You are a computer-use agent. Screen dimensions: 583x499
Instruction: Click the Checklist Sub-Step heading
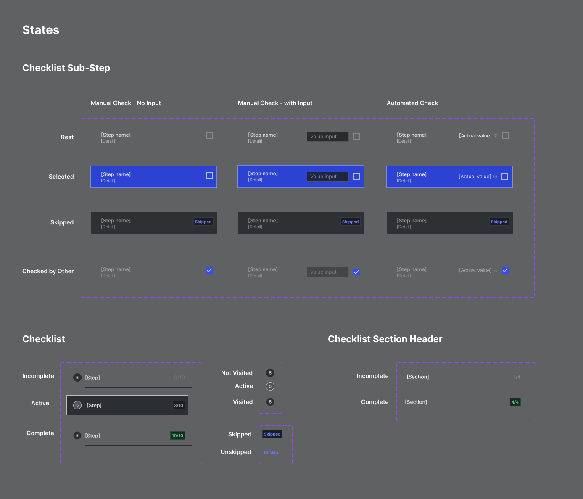pos(66,68)
